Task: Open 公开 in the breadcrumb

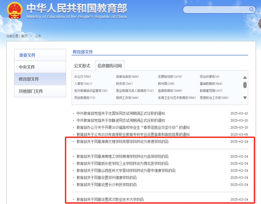Action: [38, 36]
